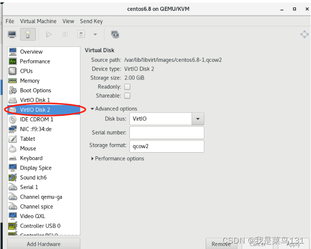Select the Keyboard device icon
Viewport: 311px width, 249px height.
(x=13, y=158)
